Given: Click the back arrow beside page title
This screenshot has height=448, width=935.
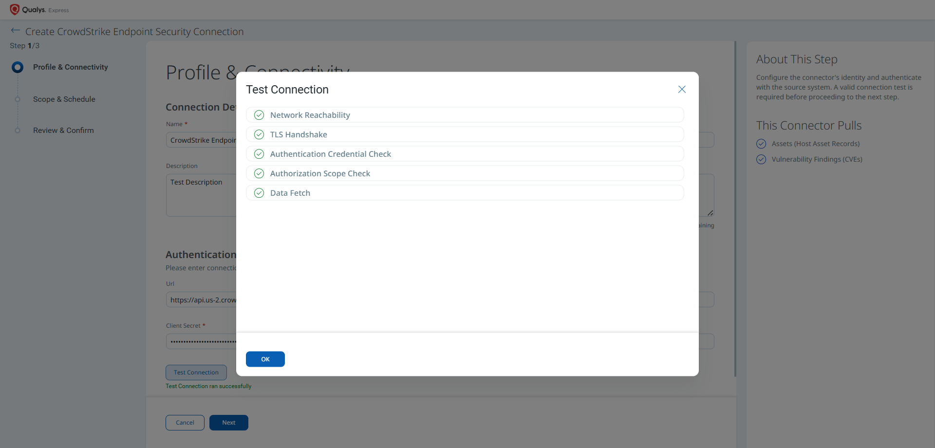Looking at the screenshot, I should tap(16, 31).
